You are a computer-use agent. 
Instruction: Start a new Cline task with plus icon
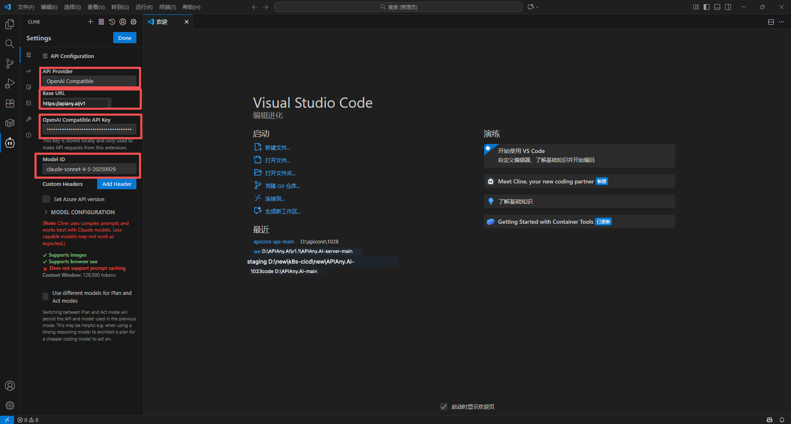[90, 22]
